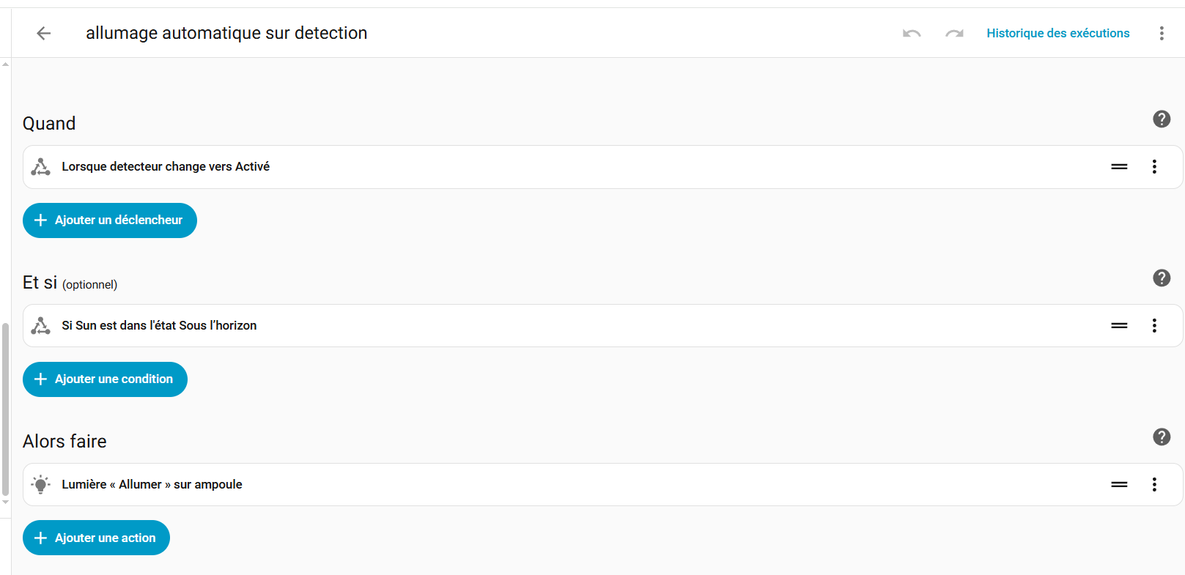This screenshot has height=575, width=1185.
Task: Expand the 'Si Sun est dans l'état' condition
Action: click(159, 326)
